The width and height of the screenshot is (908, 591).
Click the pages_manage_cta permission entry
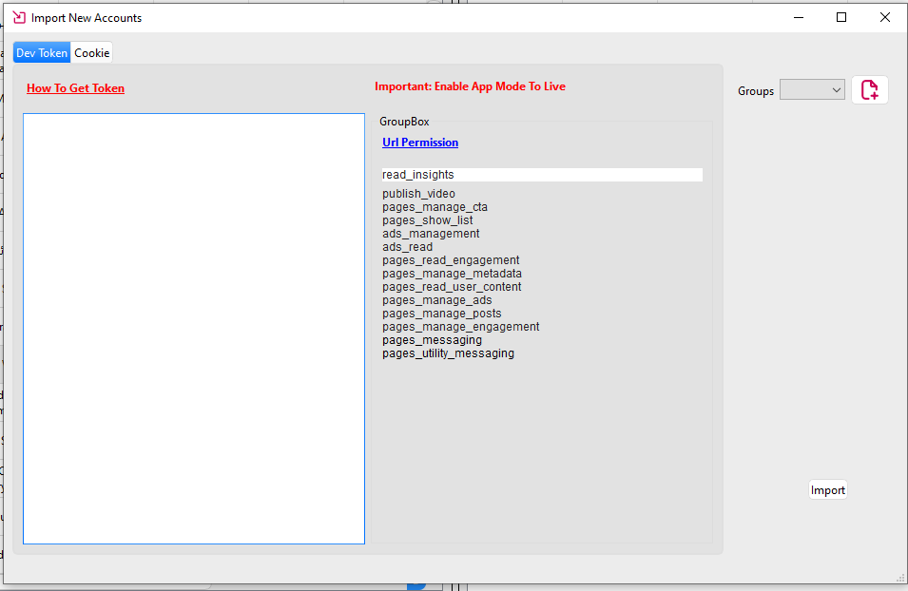tap(435, 207)
